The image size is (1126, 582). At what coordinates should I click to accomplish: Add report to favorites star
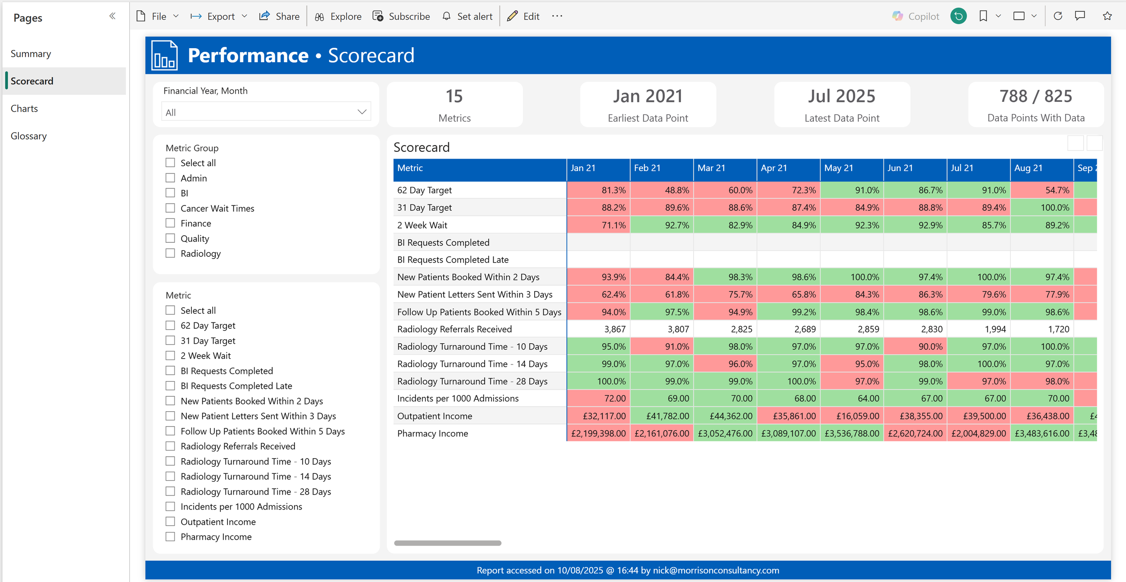(1107, 16)
